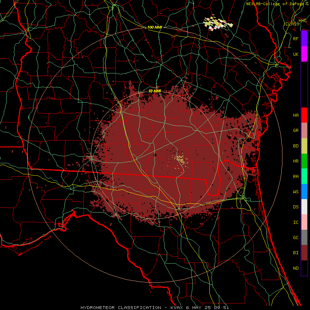Click the red HA legend color swatch

pos(304,115)
